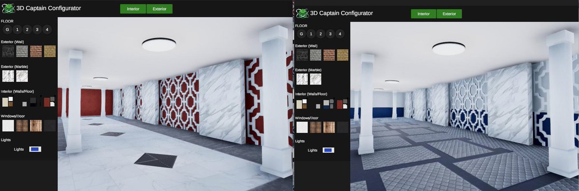Select the white window material in left configurator

(8, 126)
